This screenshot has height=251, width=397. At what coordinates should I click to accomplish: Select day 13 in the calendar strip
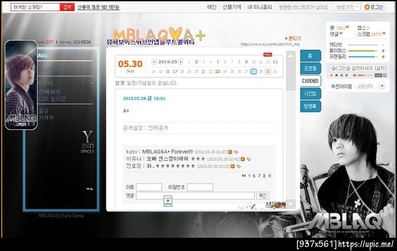click(x=275, y=62)
